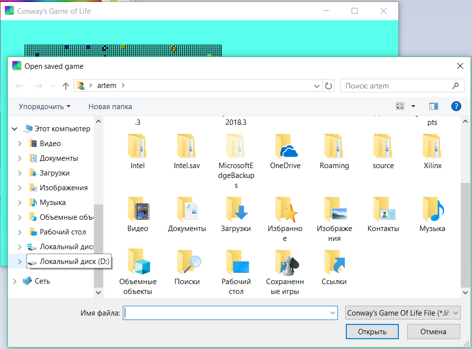Maximize the Conway's Game of Life window
Viewport: 472px width, 349px height.
[355, 11]
